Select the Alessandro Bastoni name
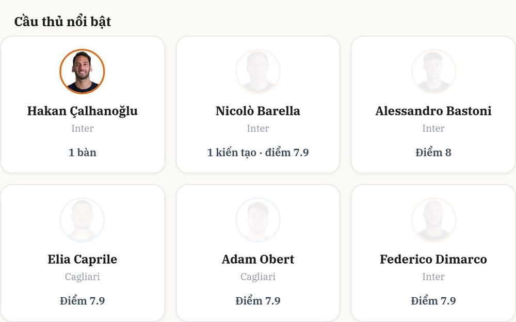 tap(433, 111)
